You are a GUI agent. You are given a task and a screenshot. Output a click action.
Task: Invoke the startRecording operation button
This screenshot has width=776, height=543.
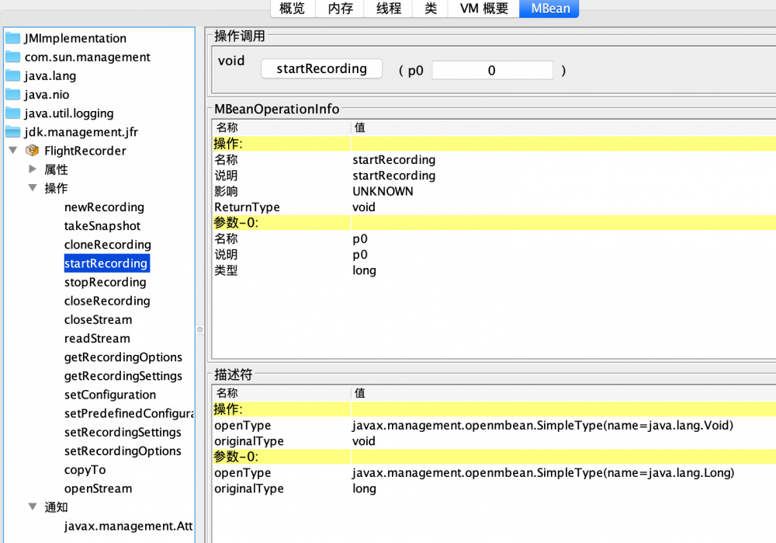pos(321,68)
